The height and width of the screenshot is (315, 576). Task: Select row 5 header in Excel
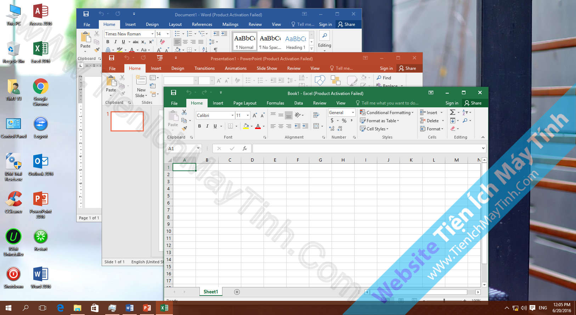coord(169,196)
